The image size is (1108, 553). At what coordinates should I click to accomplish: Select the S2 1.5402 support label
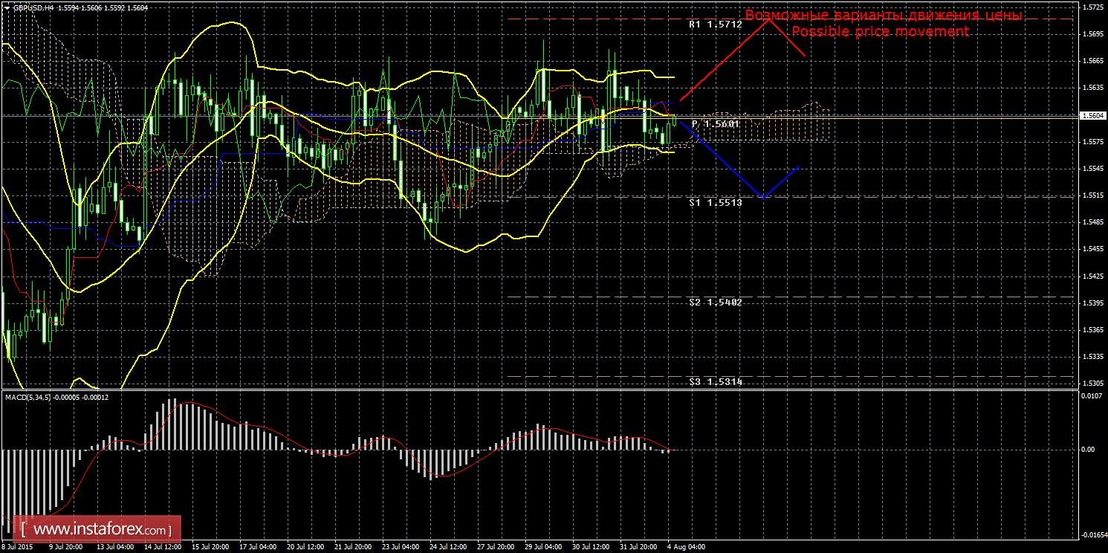point(715,303)
